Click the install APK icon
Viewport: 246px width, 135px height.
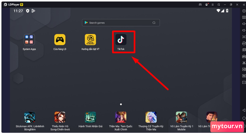tap(244, 56)
